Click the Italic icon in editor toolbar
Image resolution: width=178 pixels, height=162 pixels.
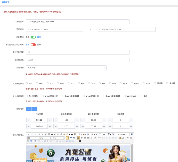pos(43,134)
